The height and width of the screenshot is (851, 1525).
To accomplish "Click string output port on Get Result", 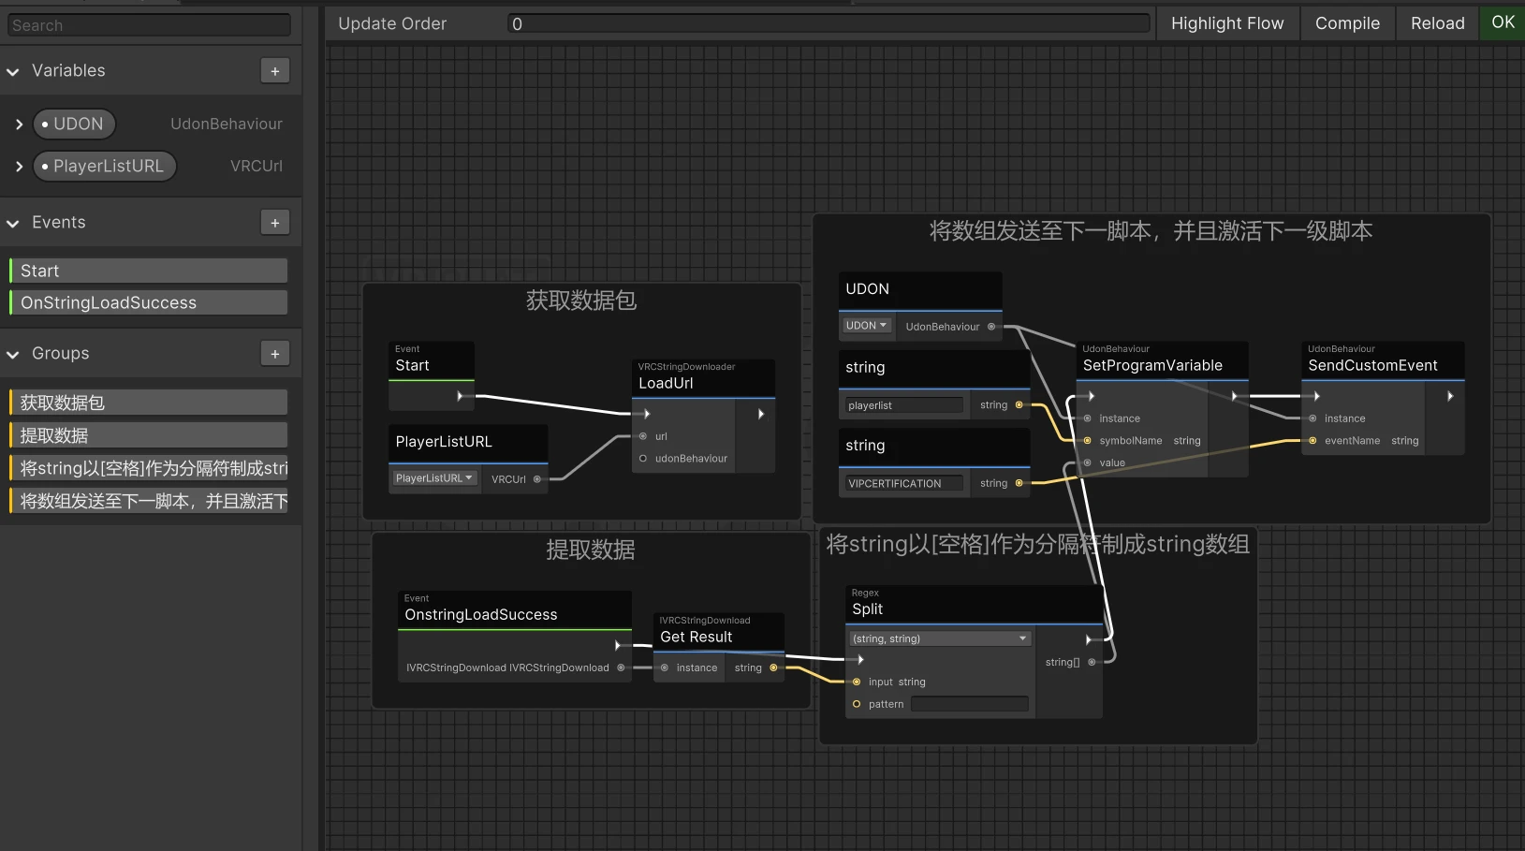I will [x=773, y=668].
